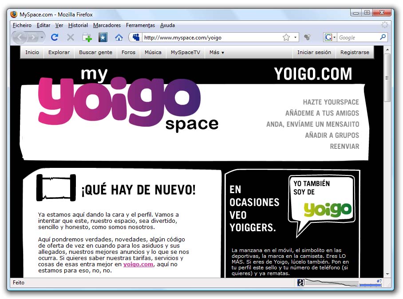The image size is (403, 299).
Task: Select the Foros navigation tab
Action: coord(128,52)
